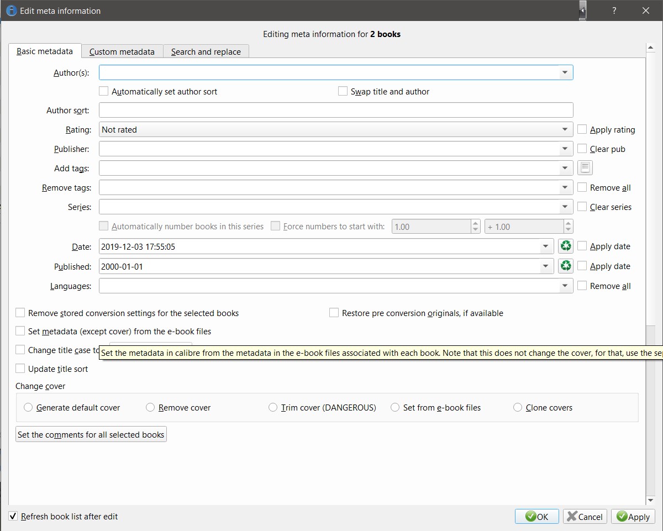Click the calibre info icon in title bar

tap(10, 10)
